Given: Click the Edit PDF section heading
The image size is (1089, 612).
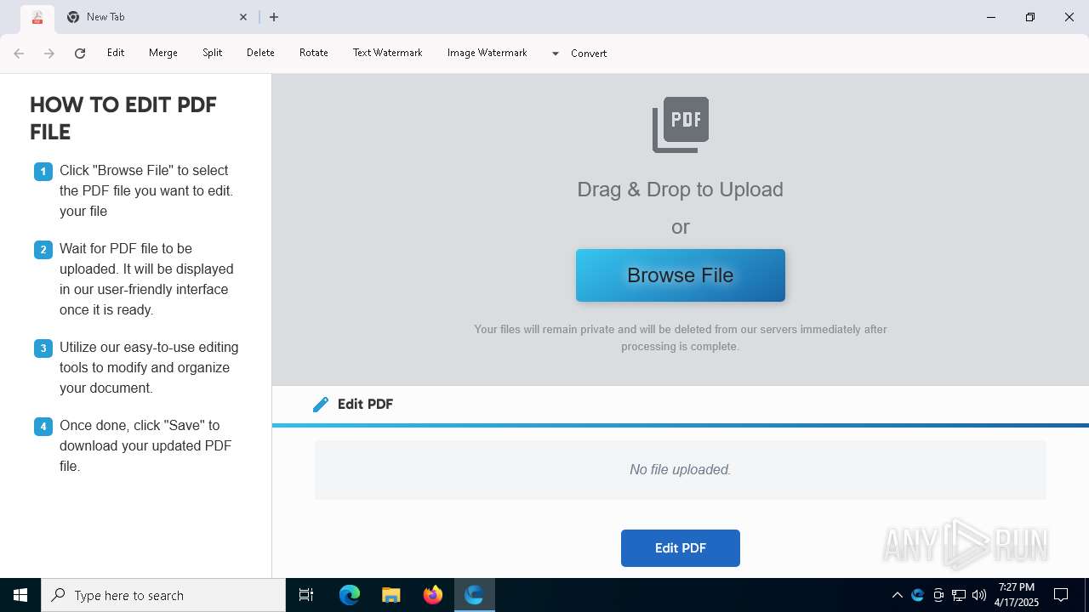Looking at the screenshot, I should click(x=365, y=405).
